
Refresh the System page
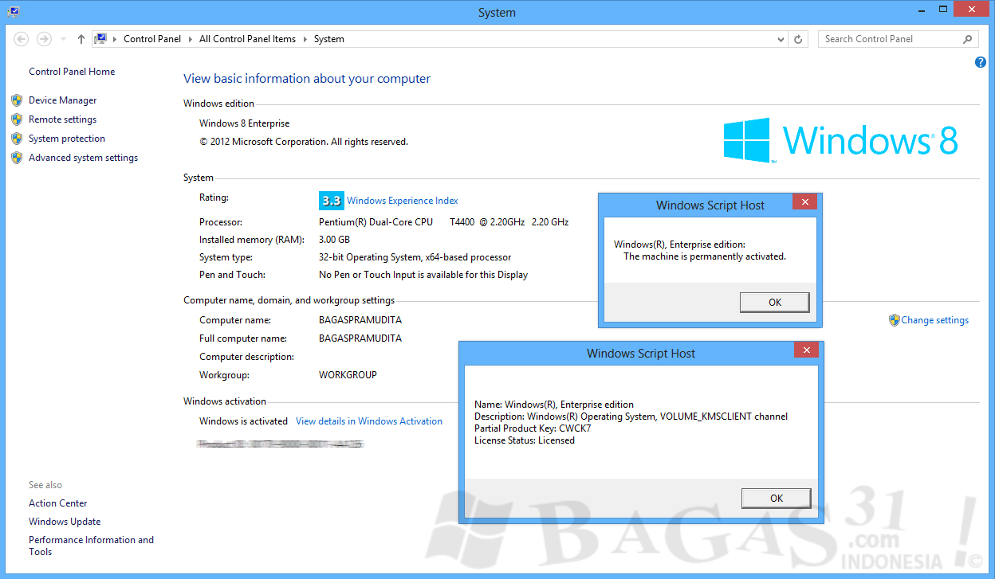tap(799, 39)
